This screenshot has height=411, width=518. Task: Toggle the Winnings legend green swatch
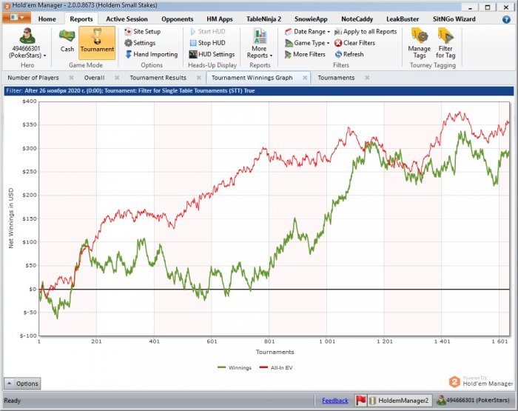222,367
